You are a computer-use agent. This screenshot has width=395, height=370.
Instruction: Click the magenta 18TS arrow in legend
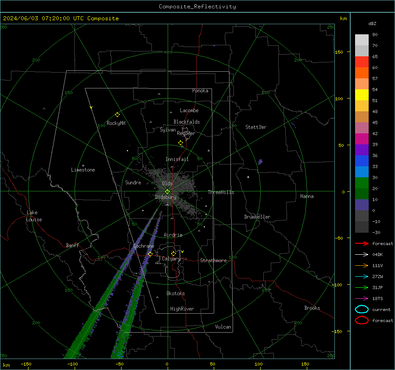[362, 299]
